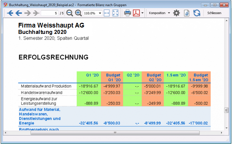Click the ERFOLGSRECHNUNG heading
The width and height of the screenshot is (232, 144).
click(53, 57)
